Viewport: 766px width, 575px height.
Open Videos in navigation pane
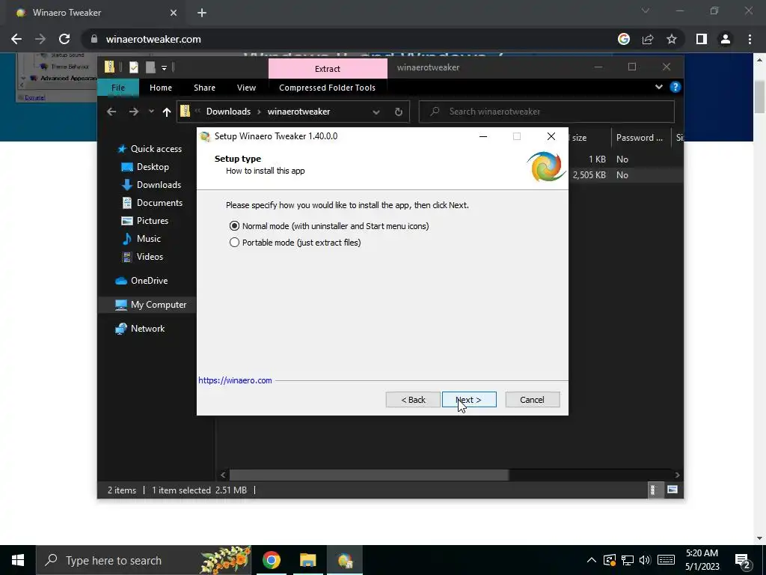[x=143, y=257]
